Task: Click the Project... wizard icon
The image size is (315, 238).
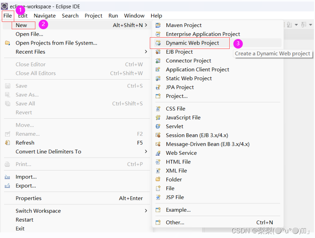Action: tap(158, 96)
